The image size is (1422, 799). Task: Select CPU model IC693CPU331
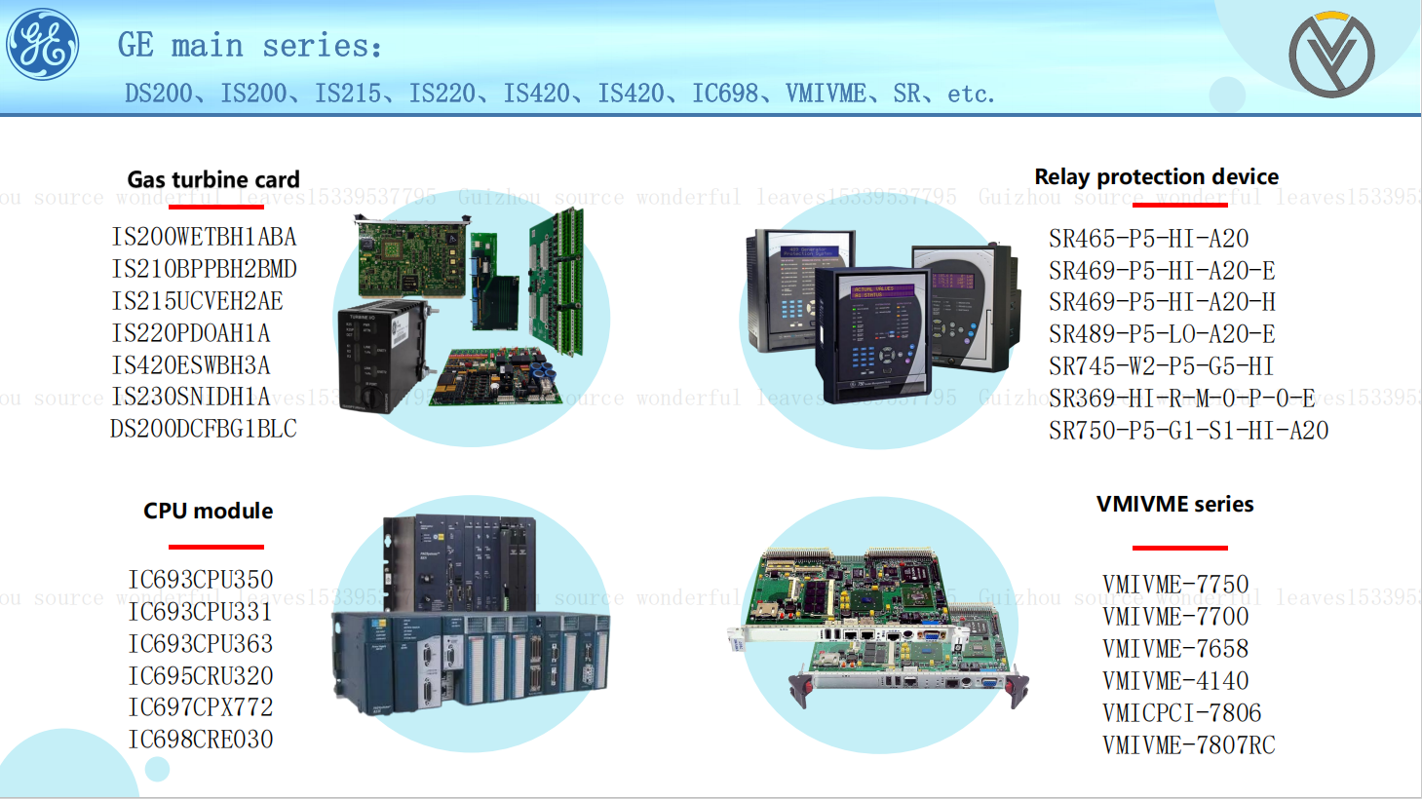pos(200,612)
